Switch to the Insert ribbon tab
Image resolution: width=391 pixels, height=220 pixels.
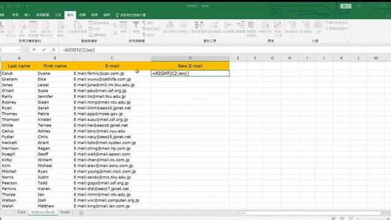27,15
